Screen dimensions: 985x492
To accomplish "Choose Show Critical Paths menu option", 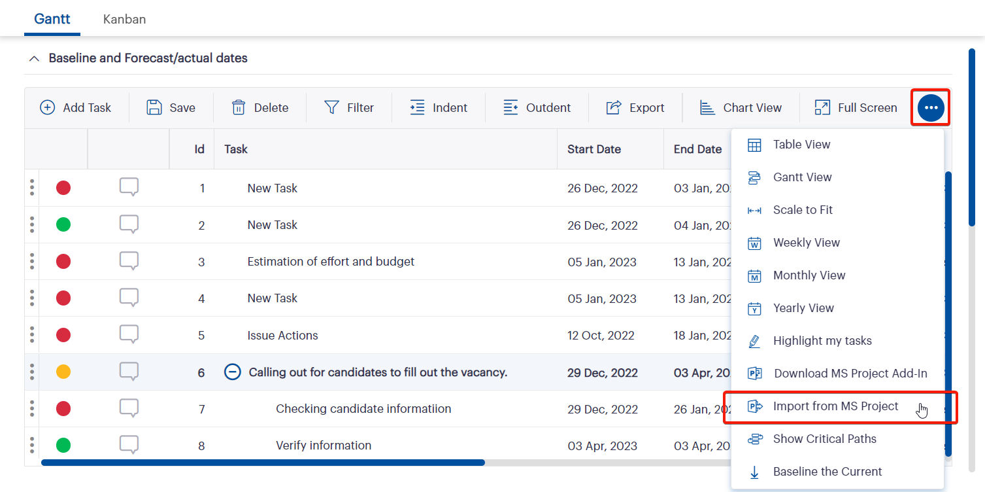I will click(x=824, y=439).
